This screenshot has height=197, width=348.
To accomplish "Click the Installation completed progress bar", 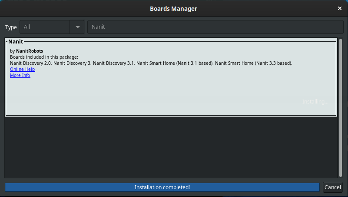I will [x=162, y=187].
